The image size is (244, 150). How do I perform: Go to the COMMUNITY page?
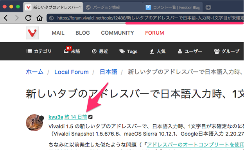point(117,33)
